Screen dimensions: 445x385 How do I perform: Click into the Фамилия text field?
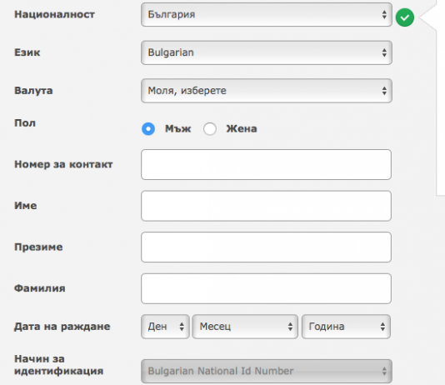click(x=266, y=288)
